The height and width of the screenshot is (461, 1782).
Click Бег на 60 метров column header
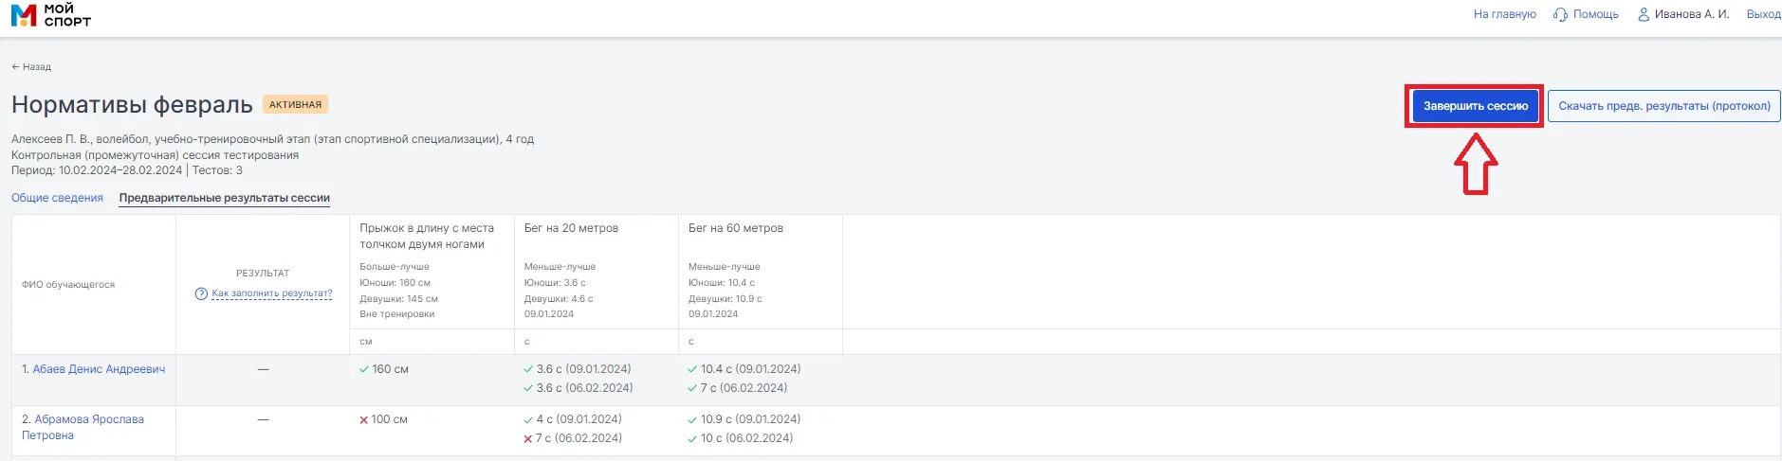coord(735,228)
